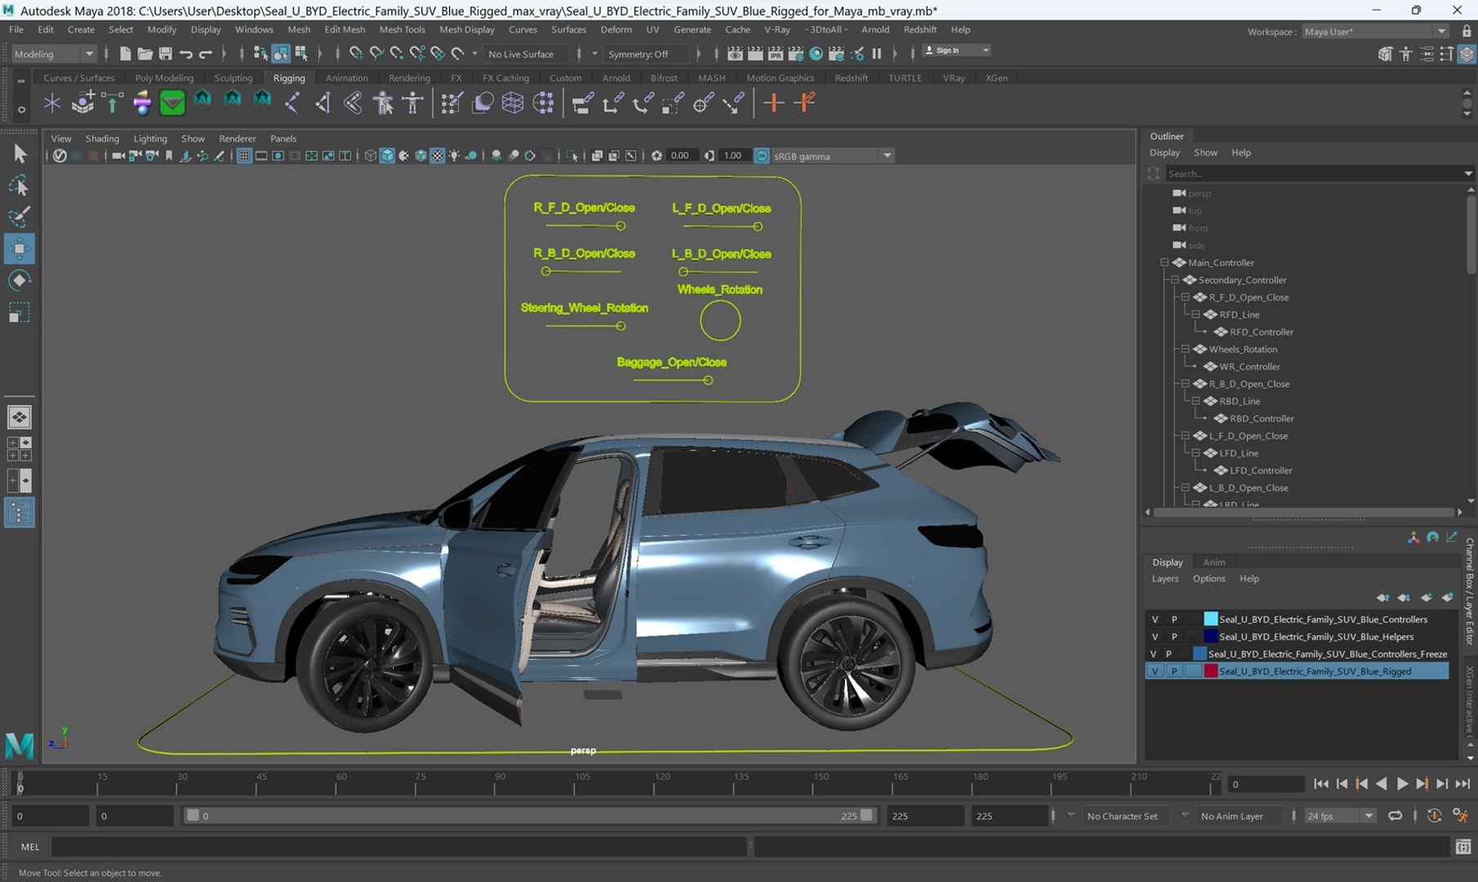Click the cyan color swatch of Controllers layer

coord(1210,619)
